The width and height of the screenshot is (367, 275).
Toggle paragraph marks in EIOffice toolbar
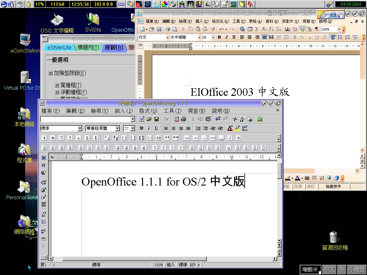pos(316,29)
